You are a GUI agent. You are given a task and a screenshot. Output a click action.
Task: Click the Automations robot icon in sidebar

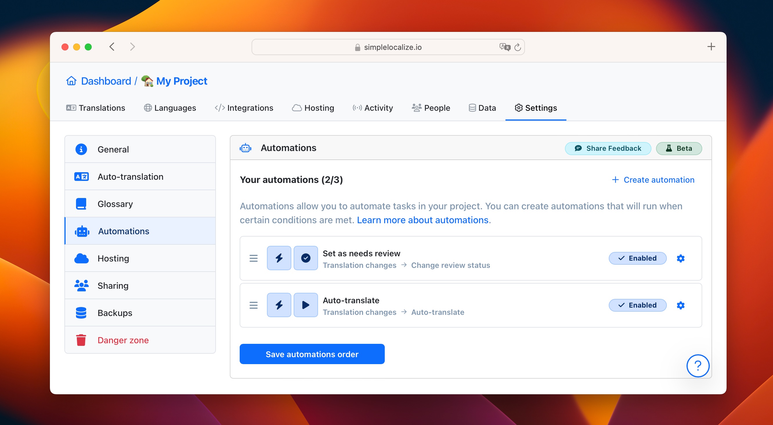tap(82, 231)
